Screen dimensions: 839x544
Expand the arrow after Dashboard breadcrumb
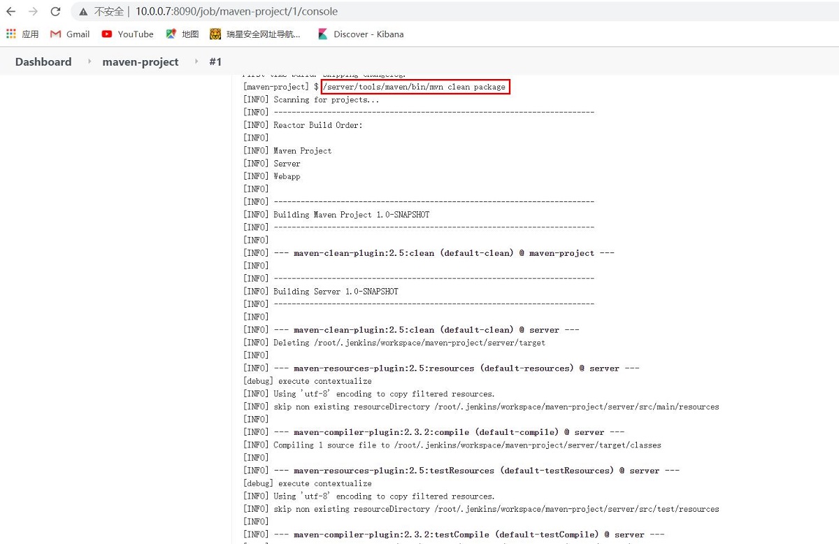point(89,62)
